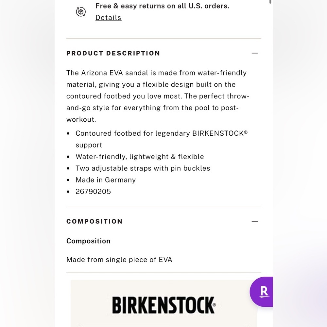Image resolution: width=327 pixels, height=327 pixels.
Task: Click the Arizona EVA sandal description paragraph
Action: (x=158, y=96)
